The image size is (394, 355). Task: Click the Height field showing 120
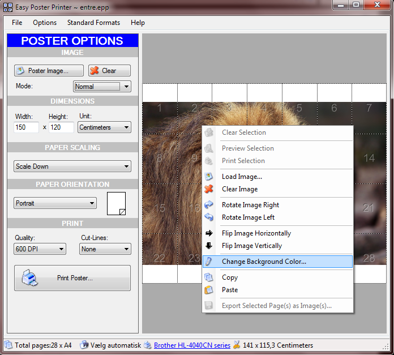pyautogui.click(x=61, y=127)
